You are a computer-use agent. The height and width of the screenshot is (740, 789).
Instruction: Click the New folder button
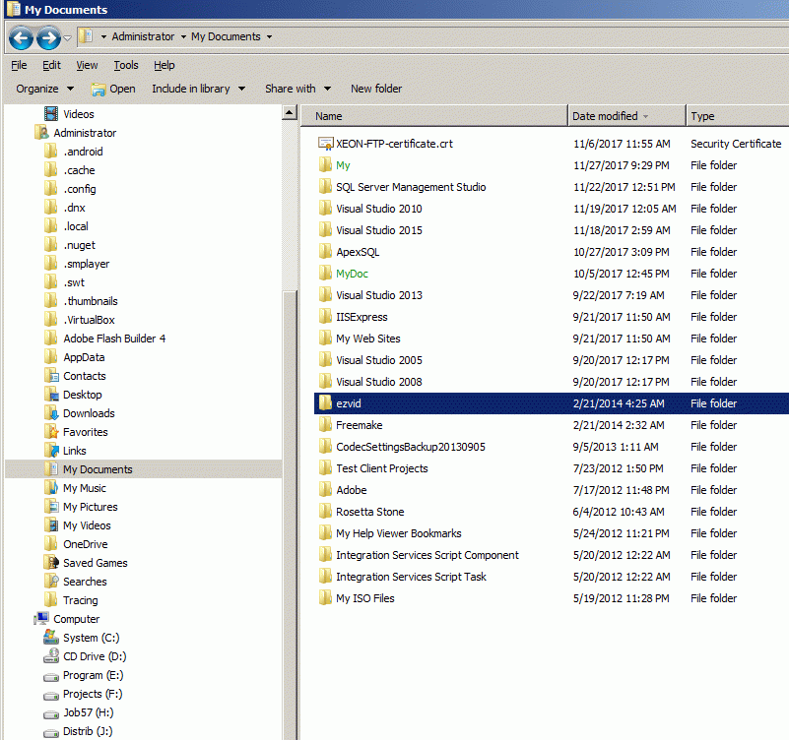point(376,89)
